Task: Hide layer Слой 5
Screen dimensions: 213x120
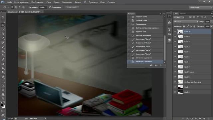Action: point(175,57)
